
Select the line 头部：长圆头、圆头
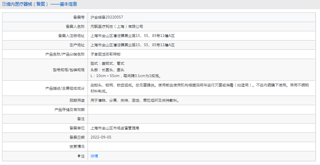point(107,70)
